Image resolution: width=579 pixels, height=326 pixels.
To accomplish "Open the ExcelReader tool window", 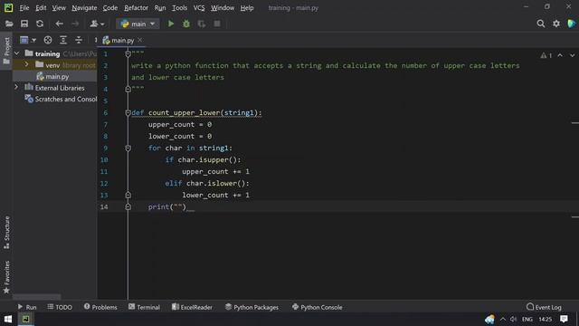I will [x=192, y=307].
